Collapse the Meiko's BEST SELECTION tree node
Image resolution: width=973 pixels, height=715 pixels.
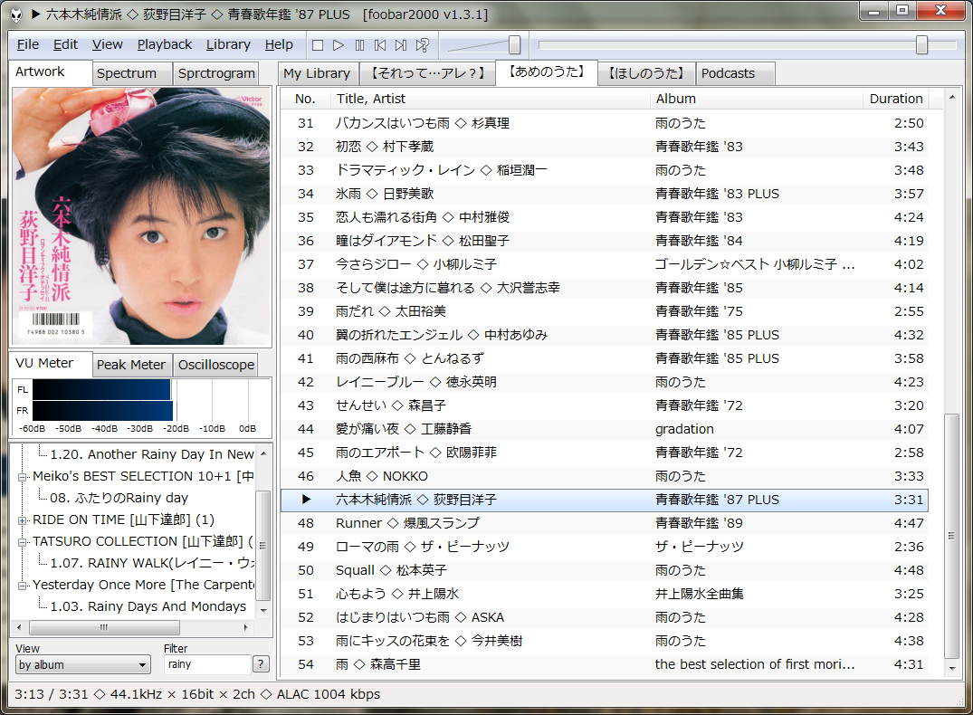click(23, 477)
